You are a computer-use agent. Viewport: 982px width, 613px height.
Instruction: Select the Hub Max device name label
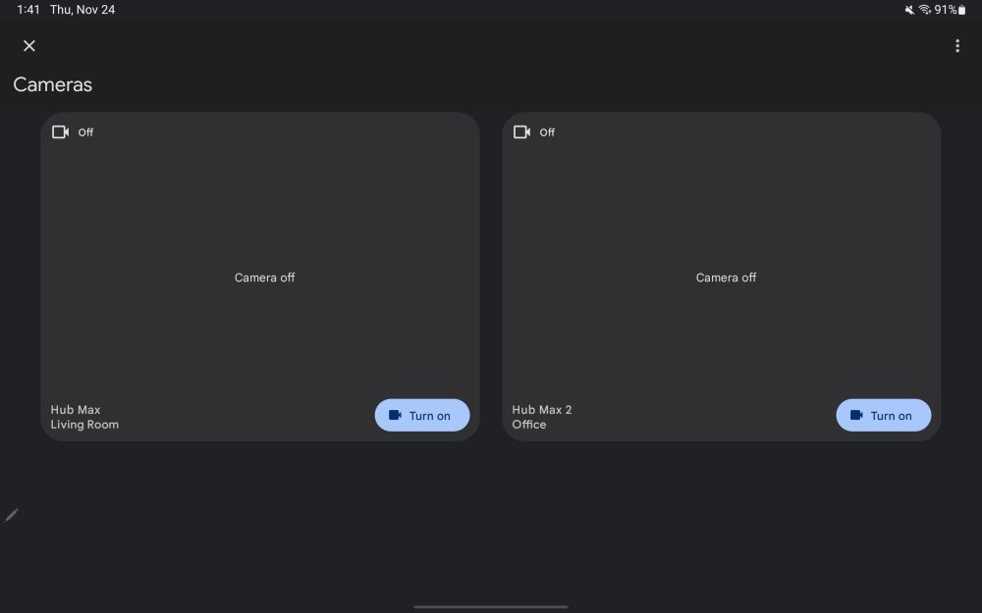pos(76,410)
